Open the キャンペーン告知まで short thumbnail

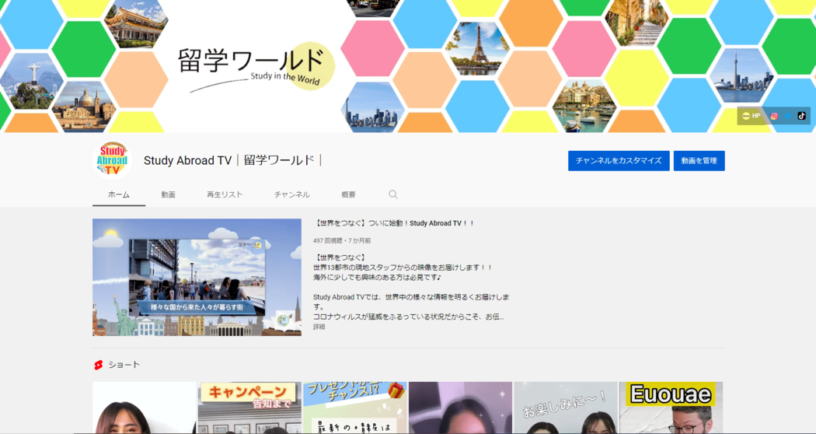(249, 408)
